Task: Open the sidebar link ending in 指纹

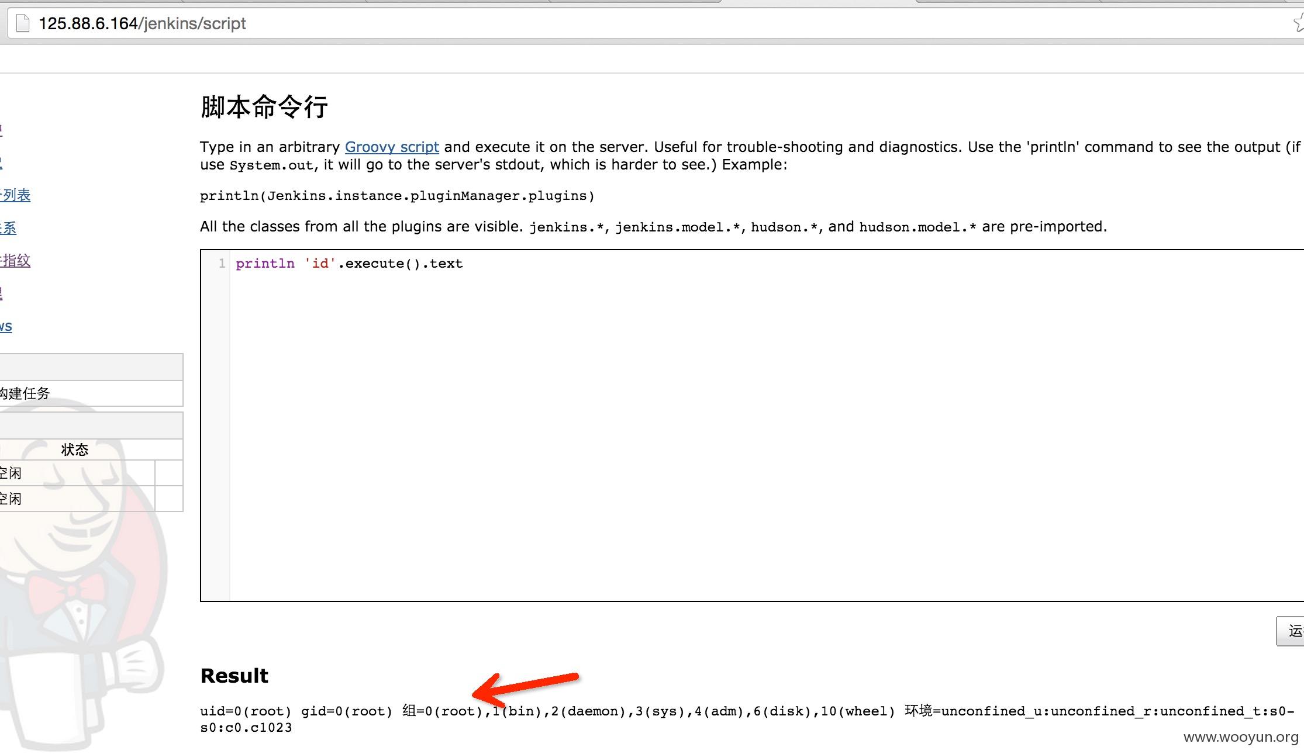Action: tap(15, 261)
